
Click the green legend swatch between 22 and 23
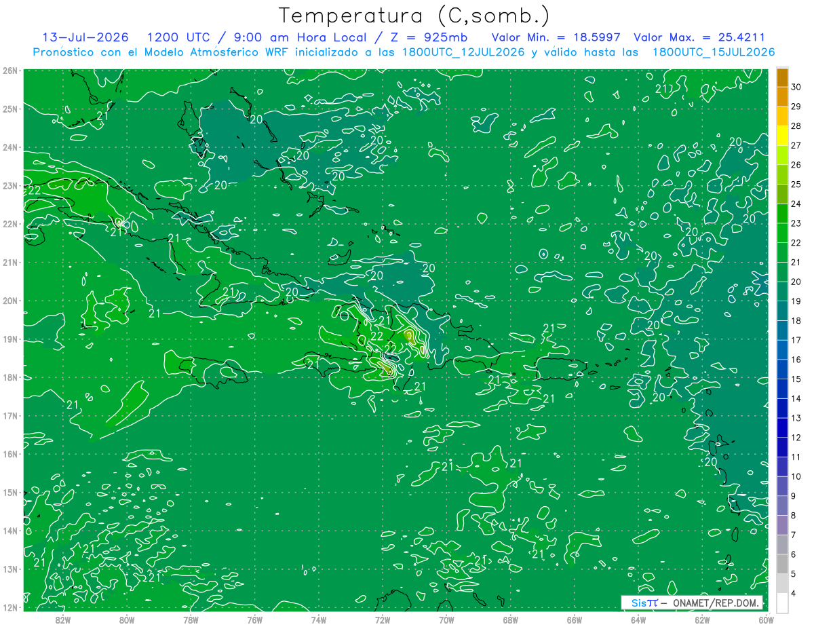[782, 233]
